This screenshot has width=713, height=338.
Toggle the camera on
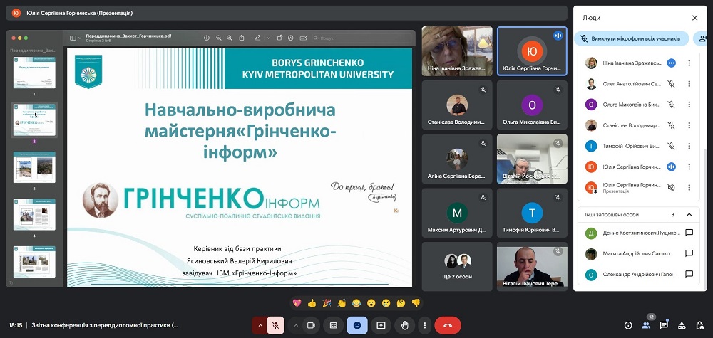tap(311, 325)
